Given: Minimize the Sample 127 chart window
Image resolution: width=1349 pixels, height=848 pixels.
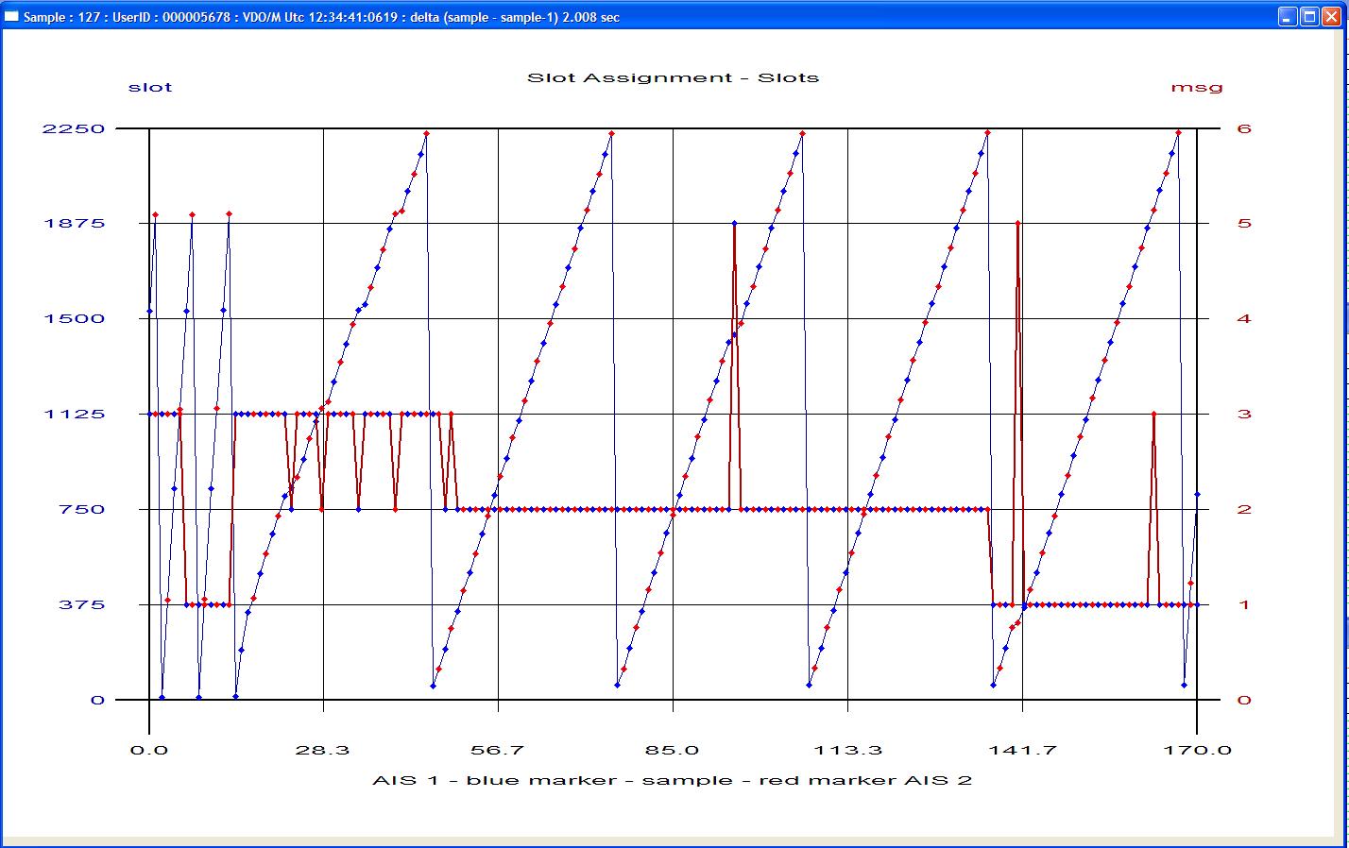Looking at the screenshot, I should (1288, 16).
